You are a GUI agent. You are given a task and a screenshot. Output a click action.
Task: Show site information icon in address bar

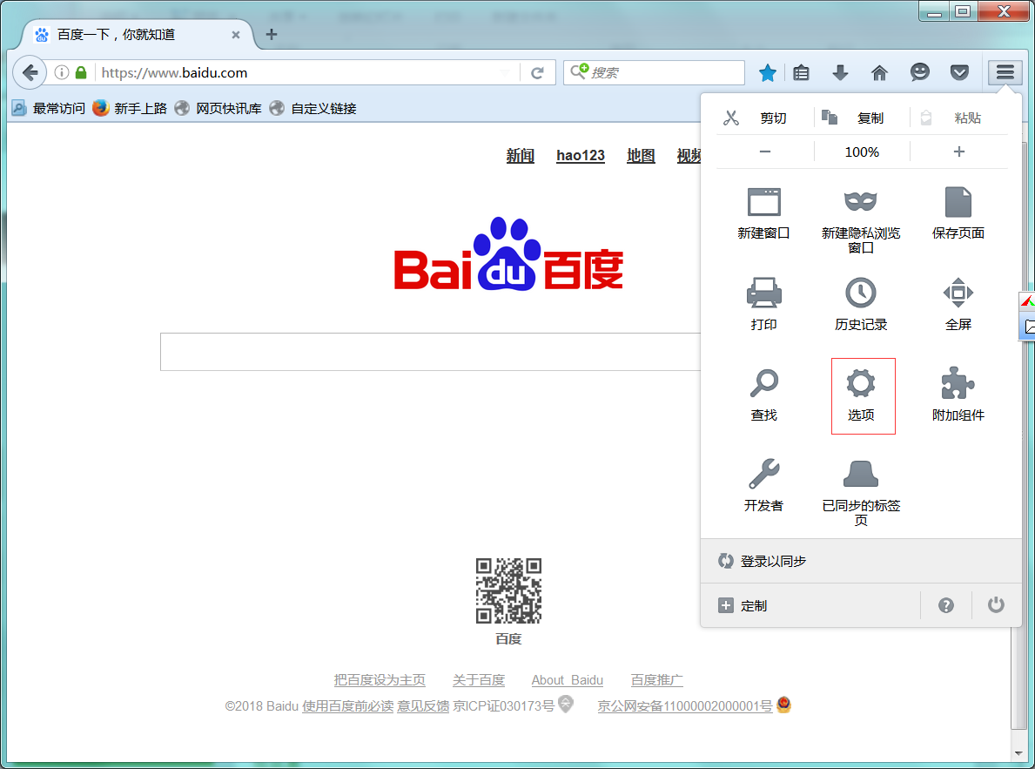click(62, 72)
